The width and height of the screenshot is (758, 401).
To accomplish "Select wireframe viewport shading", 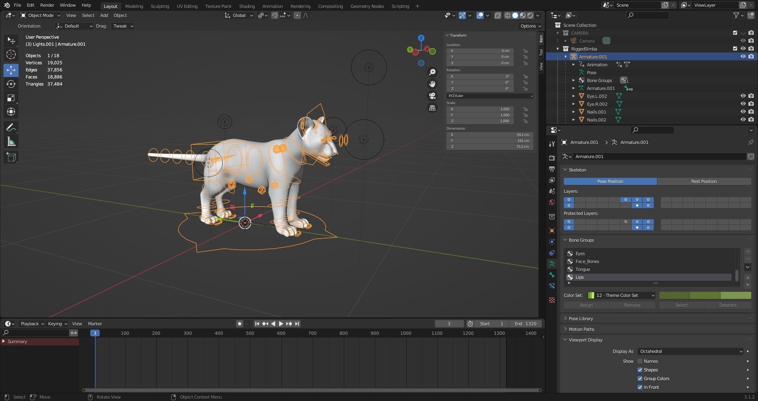I will point(508,15).
